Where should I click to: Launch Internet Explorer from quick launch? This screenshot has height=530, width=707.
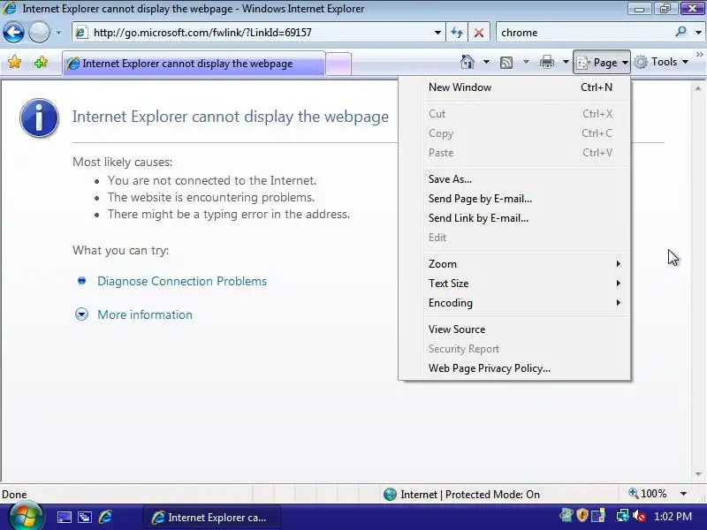105,517
